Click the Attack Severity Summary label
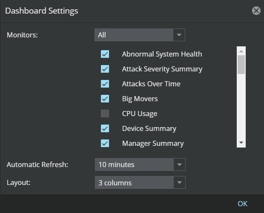Image resolution: width=264 pixels, height=213 pixels. click(x=162, y=69)
